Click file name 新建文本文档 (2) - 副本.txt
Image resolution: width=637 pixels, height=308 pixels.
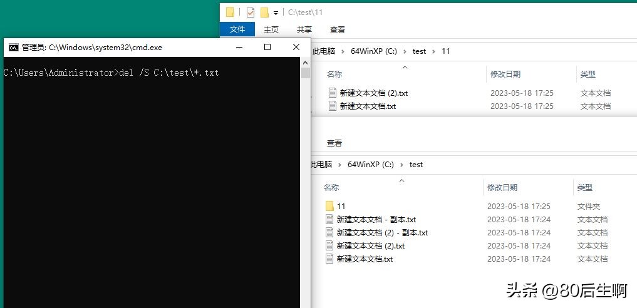(382, 232)
